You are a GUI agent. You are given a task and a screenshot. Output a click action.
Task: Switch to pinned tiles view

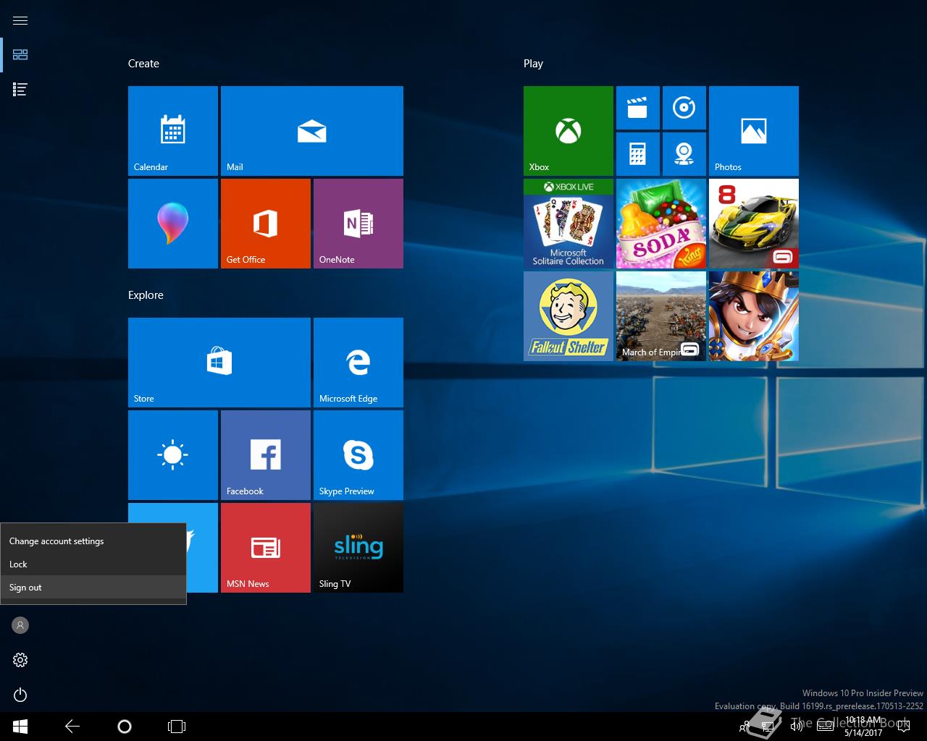point(20,55)
